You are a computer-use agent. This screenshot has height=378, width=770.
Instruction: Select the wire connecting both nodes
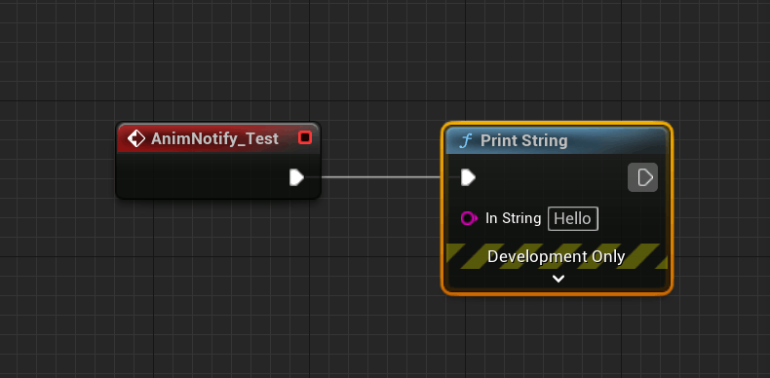pos(381,177)
